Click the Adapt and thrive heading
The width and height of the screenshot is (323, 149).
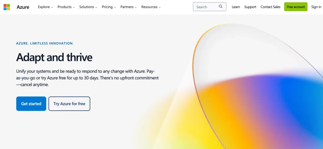click(x=54, y=57)
